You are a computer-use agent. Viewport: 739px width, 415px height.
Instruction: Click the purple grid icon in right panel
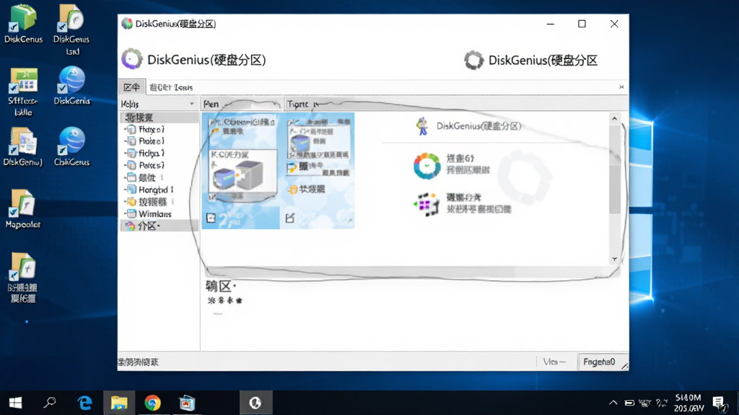(427, 204)
